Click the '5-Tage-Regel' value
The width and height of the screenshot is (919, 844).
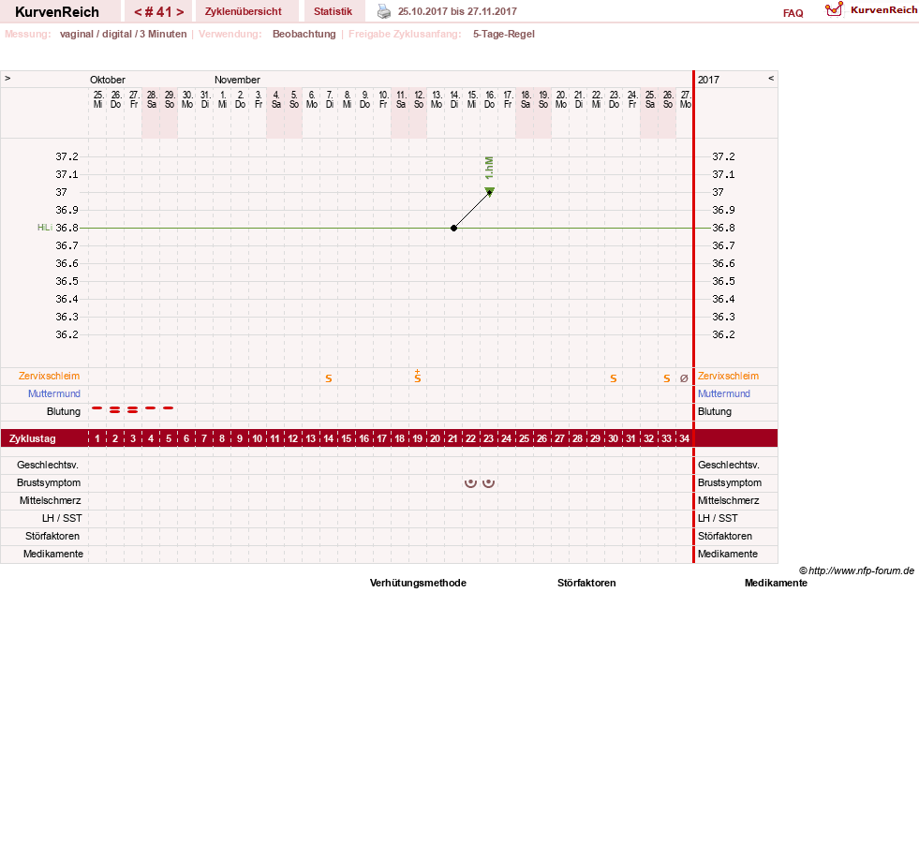[504, 34]
